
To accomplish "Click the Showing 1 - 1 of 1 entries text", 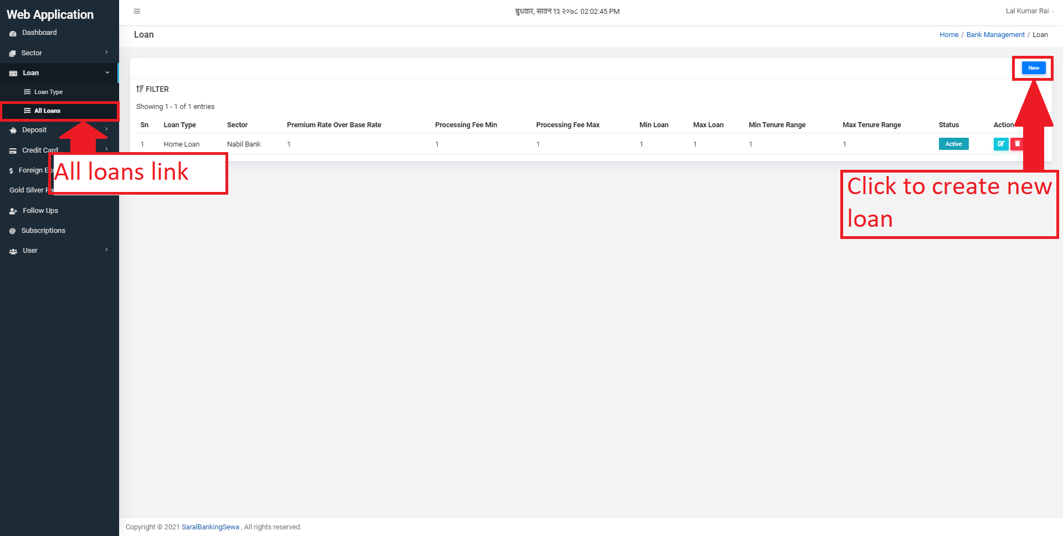I will (175, 107).
